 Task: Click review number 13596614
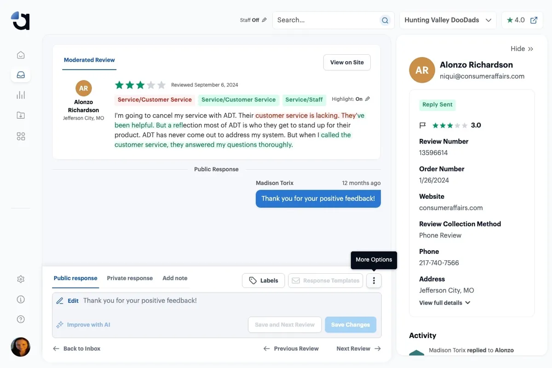433,153
